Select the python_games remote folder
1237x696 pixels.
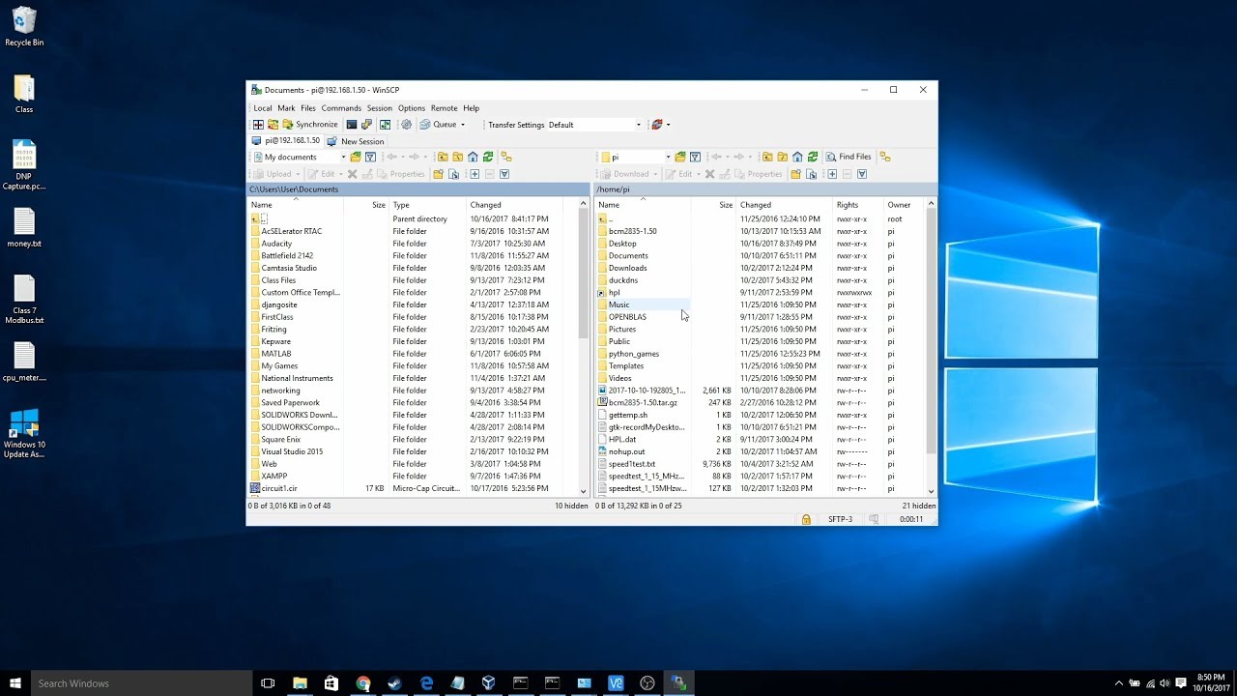633,354
